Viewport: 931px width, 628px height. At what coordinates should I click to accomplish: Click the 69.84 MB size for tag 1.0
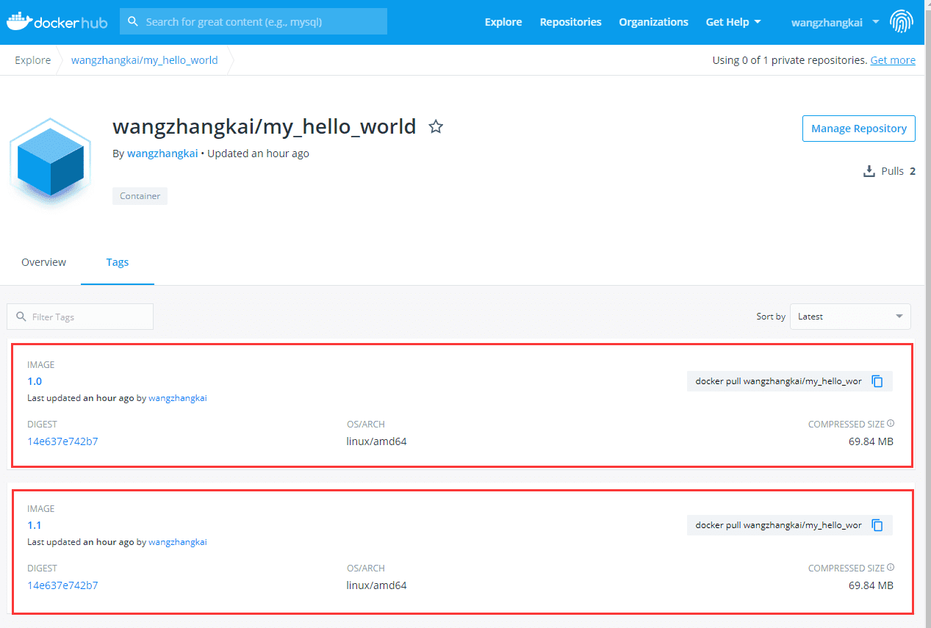point(871,441)
